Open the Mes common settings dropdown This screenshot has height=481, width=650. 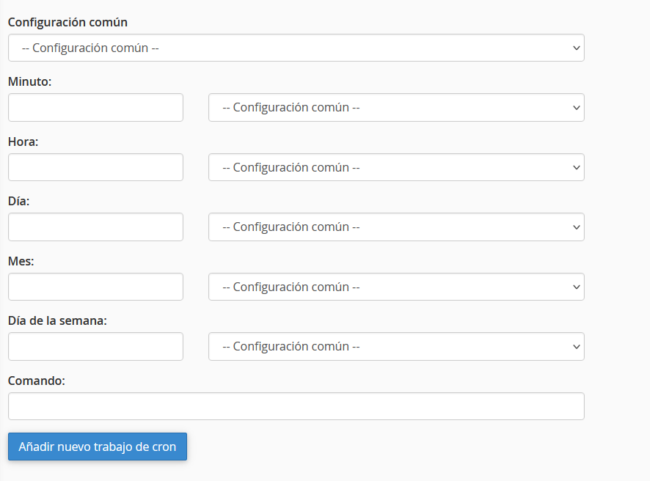click(x=396, y=287)
